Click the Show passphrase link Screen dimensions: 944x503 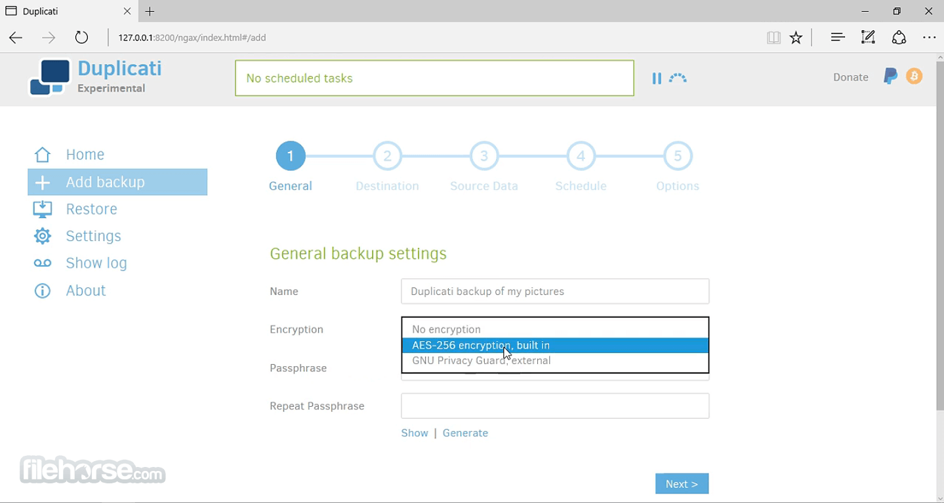coord(415,433)
